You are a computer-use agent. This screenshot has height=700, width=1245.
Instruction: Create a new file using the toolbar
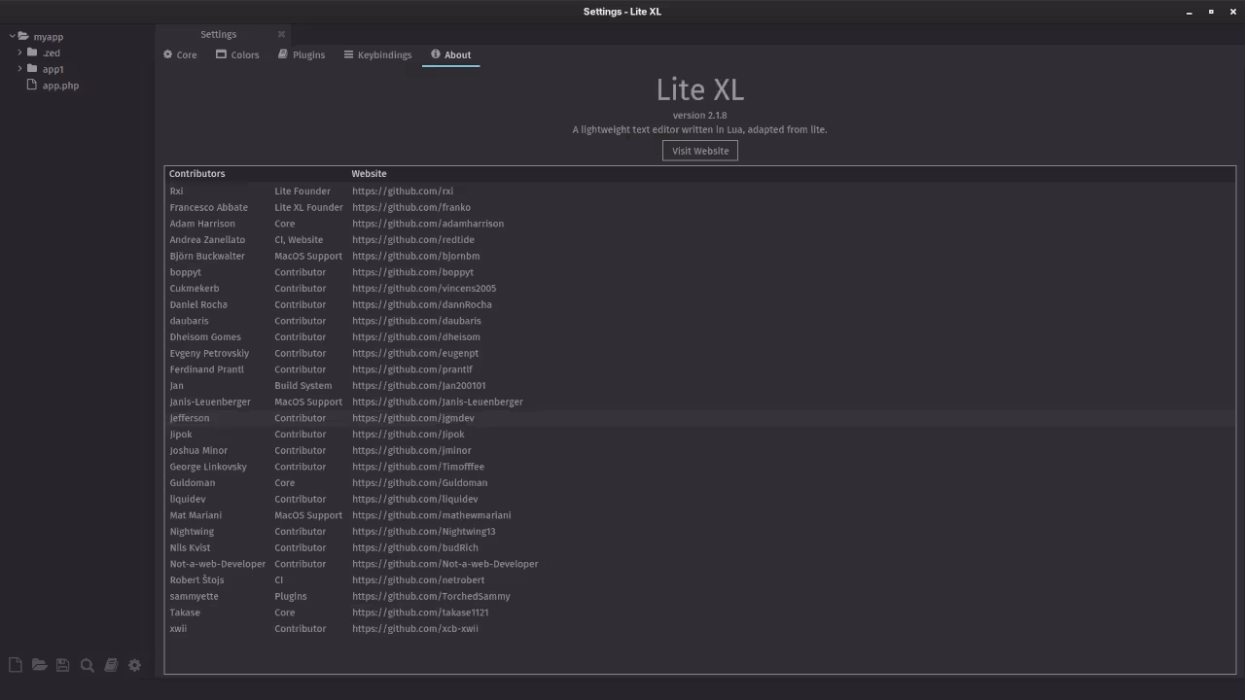(x=15, y=664)
